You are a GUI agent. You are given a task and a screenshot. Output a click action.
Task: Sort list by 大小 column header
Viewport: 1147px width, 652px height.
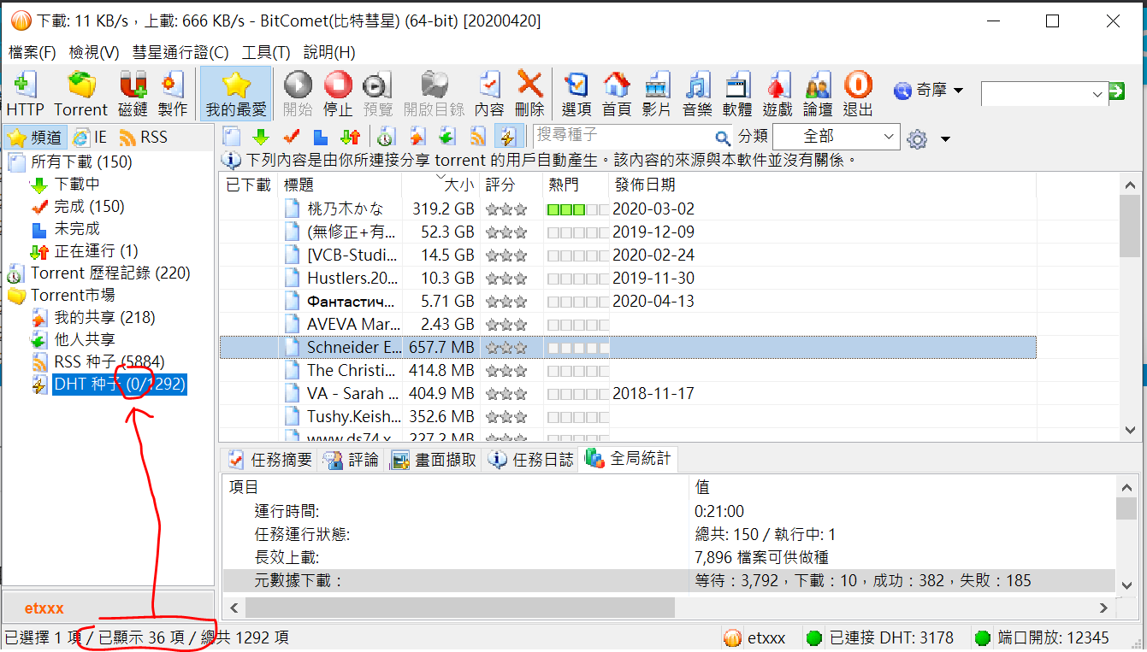[440, 184]
